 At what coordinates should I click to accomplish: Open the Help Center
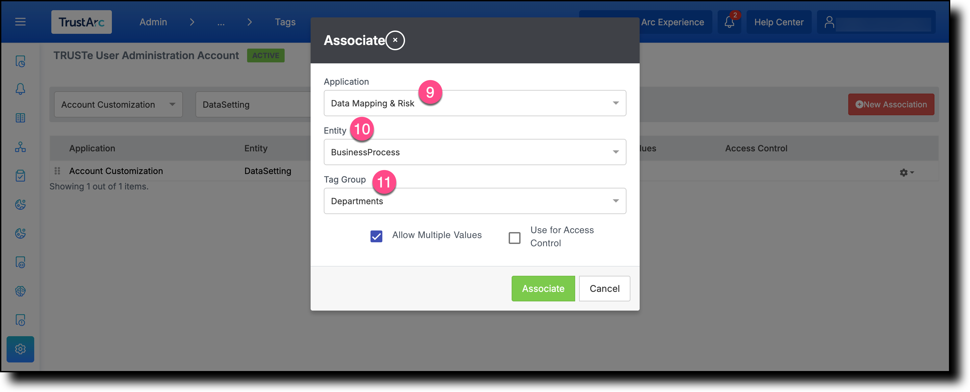tap(779, 22)
